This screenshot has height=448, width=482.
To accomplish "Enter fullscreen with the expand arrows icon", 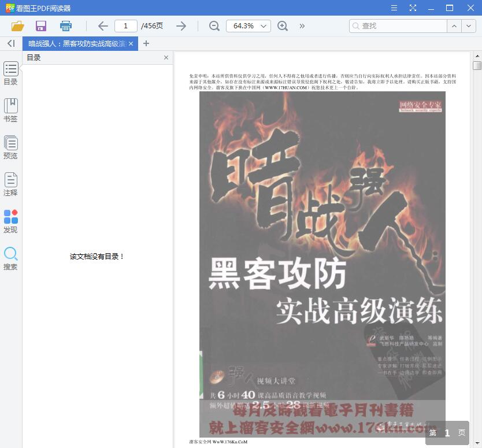I will (413, 8).
